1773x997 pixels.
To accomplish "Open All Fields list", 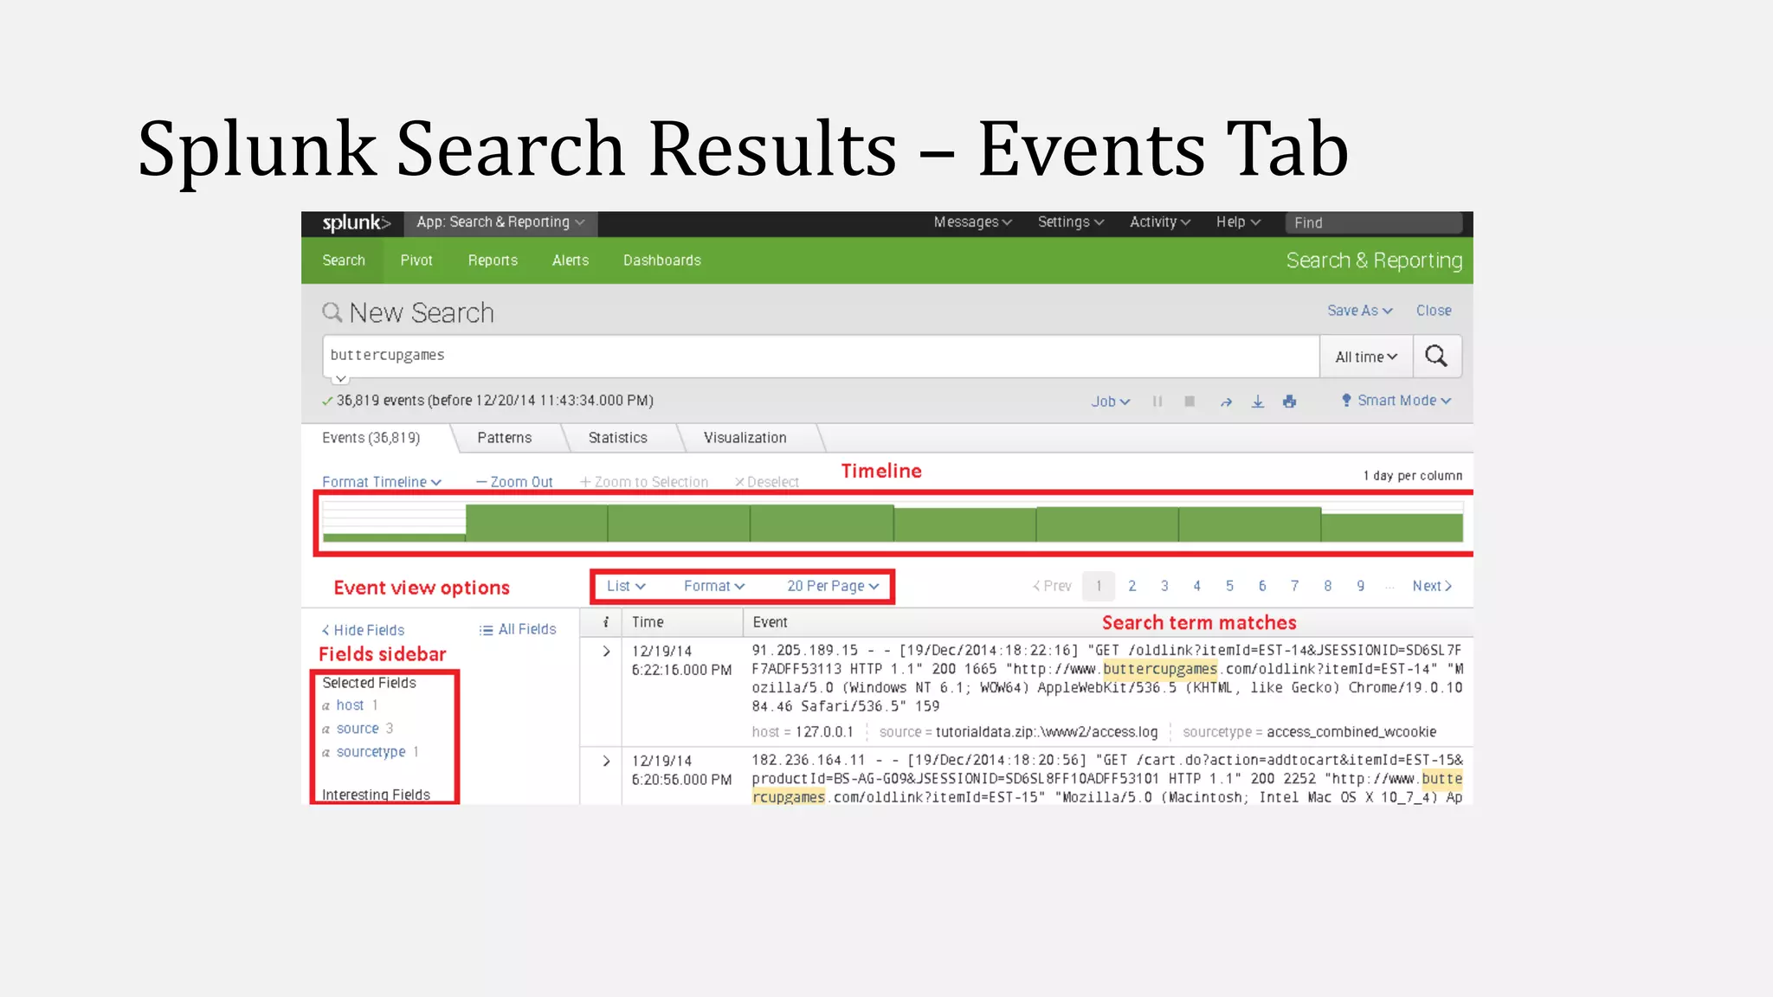I will pos(518,629).
